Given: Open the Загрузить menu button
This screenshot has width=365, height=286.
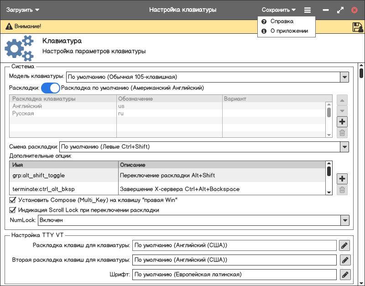Looking at the screenshot, I should [22, 10].
